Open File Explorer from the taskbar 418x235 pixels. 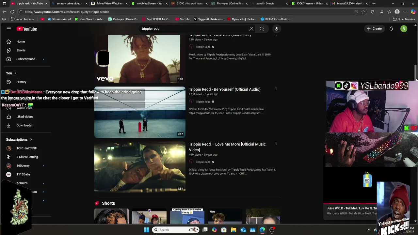pyautogui.click(x=233, y=230)
